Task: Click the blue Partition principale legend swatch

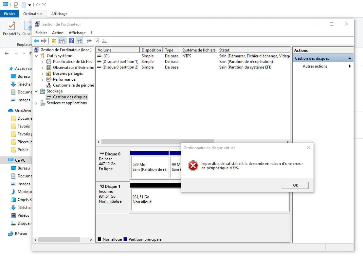Action: click(125, 239)
